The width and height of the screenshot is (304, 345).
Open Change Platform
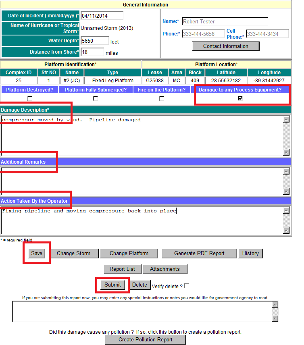tap(129, 254)
